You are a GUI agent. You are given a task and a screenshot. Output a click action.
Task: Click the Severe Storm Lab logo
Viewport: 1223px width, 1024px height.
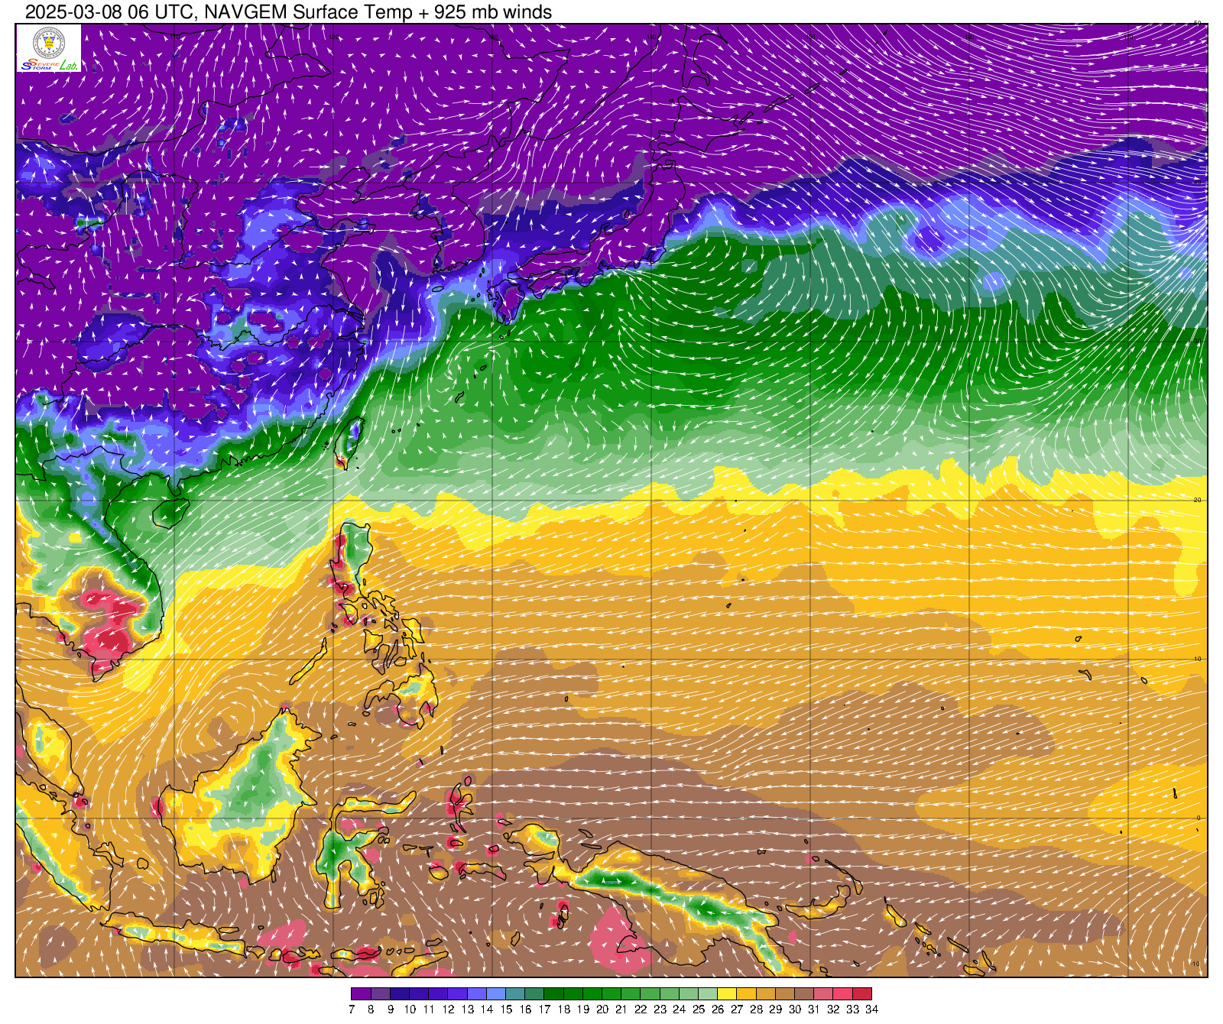tap(49, 49)
